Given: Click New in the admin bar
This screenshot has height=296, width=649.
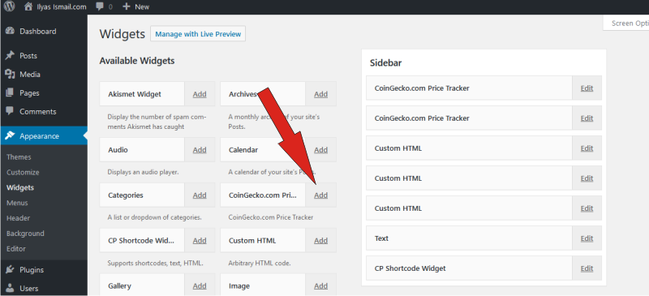Looking at the screenshot, I should (142, 6).
